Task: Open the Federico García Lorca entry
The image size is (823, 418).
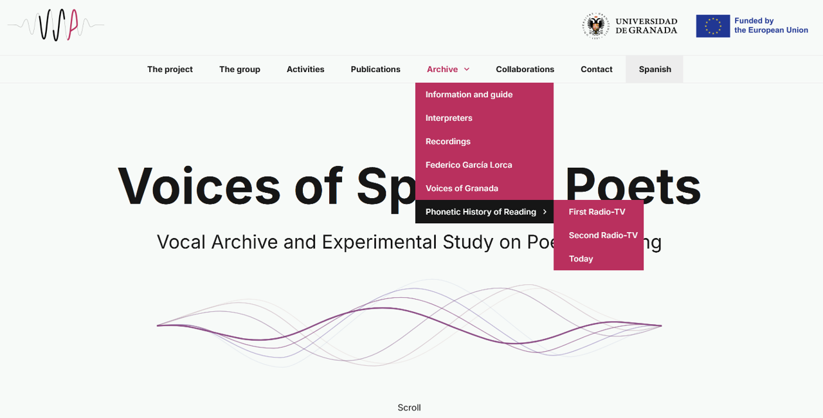Action: coord(469,165)
